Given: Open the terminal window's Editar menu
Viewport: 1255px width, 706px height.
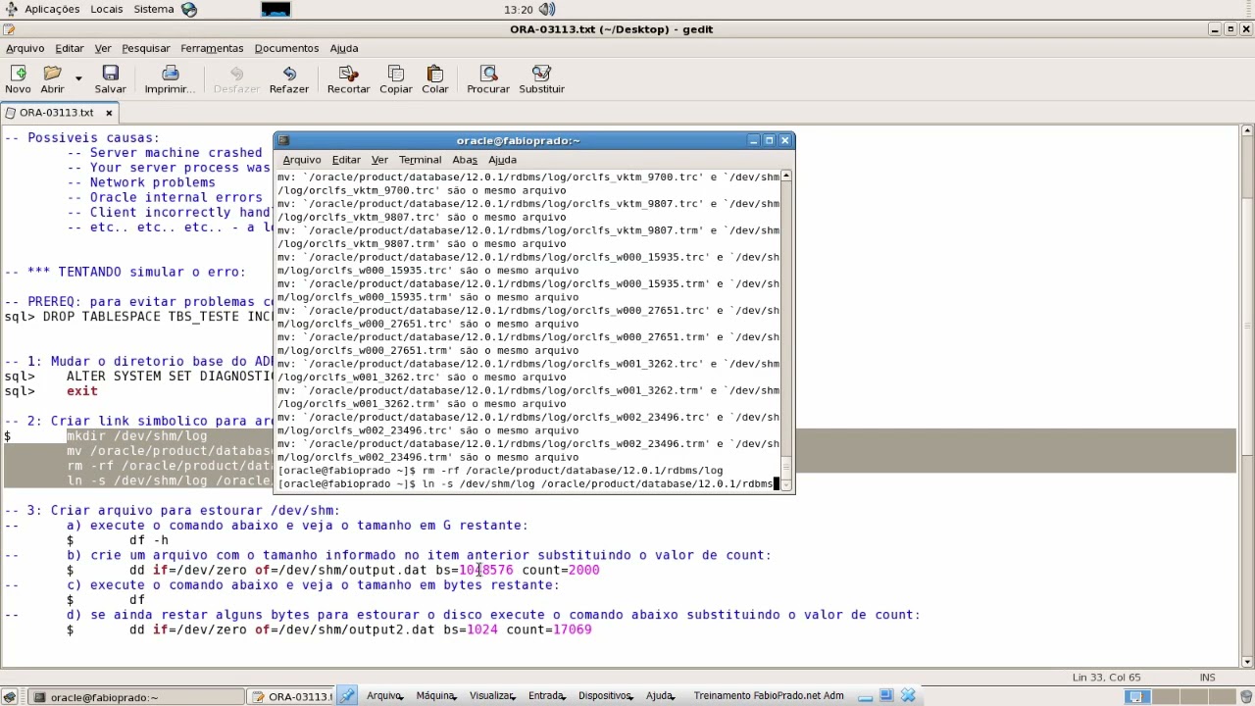Looking at the screenshot, I should [346, 160].
